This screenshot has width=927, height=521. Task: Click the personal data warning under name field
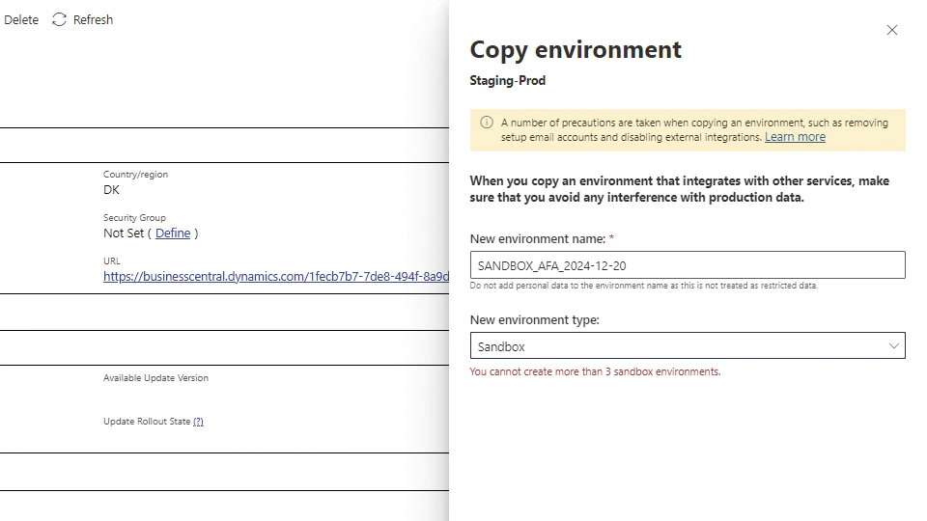click(x=643, y=286)
